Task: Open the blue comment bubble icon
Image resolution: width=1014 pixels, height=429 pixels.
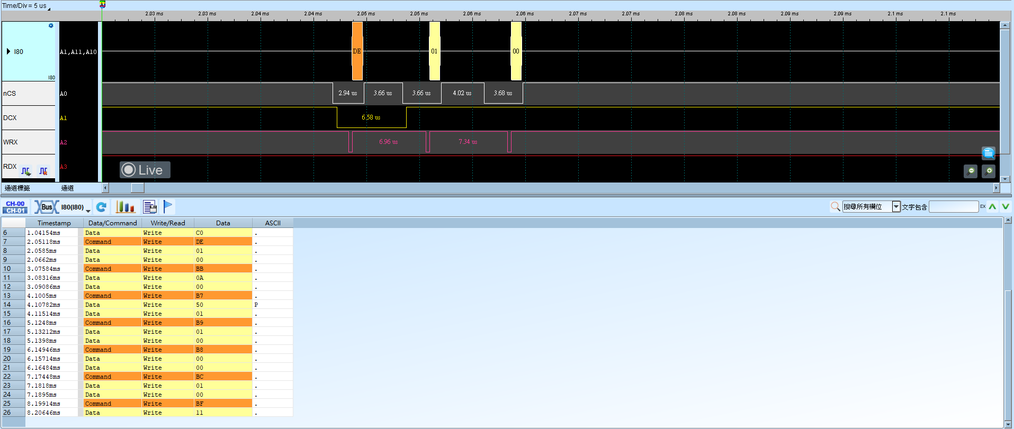Action: 989,153
